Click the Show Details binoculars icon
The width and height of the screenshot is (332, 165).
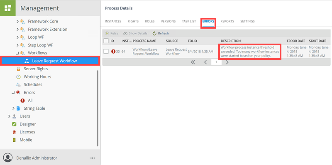click(x=125, y=33)
